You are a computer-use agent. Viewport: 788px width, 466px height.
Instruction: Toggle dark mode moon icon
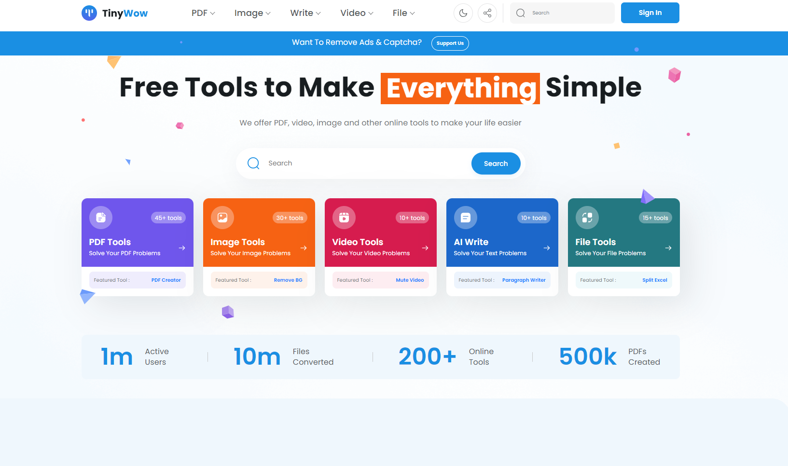point(463,13)
